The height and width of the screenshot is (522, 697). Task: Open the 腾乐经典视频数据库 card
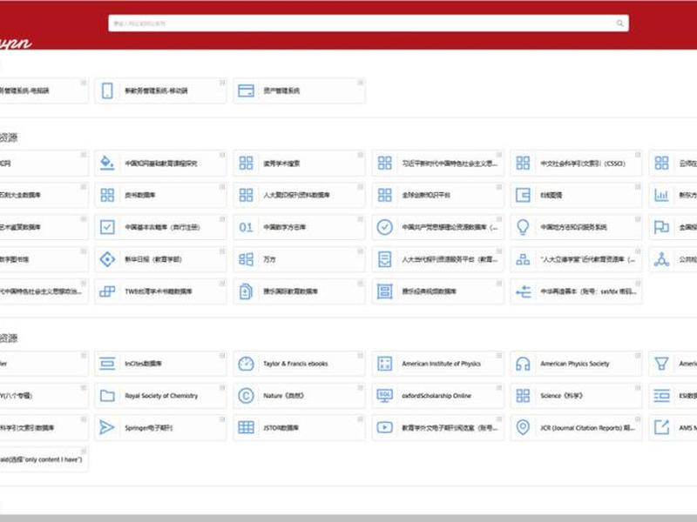(438, 291)
